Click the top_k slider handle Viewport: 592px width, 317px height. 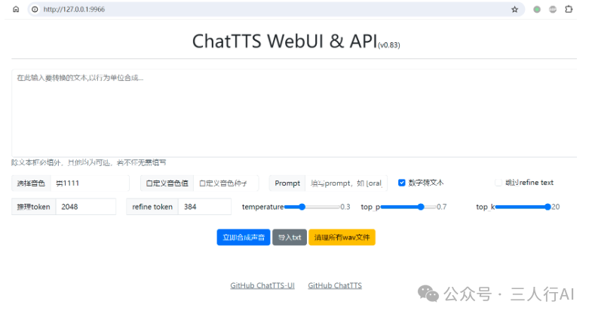pos(547,207)
